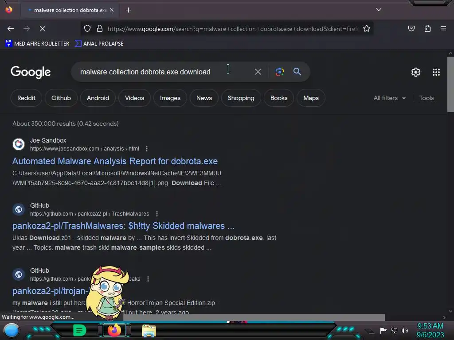Click the Firefox taskbar button
Viewport: 454px width, 340px height.
(x=114, y=330)
